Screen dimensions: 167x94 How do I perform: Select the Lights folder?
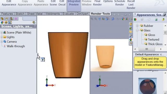9,37
